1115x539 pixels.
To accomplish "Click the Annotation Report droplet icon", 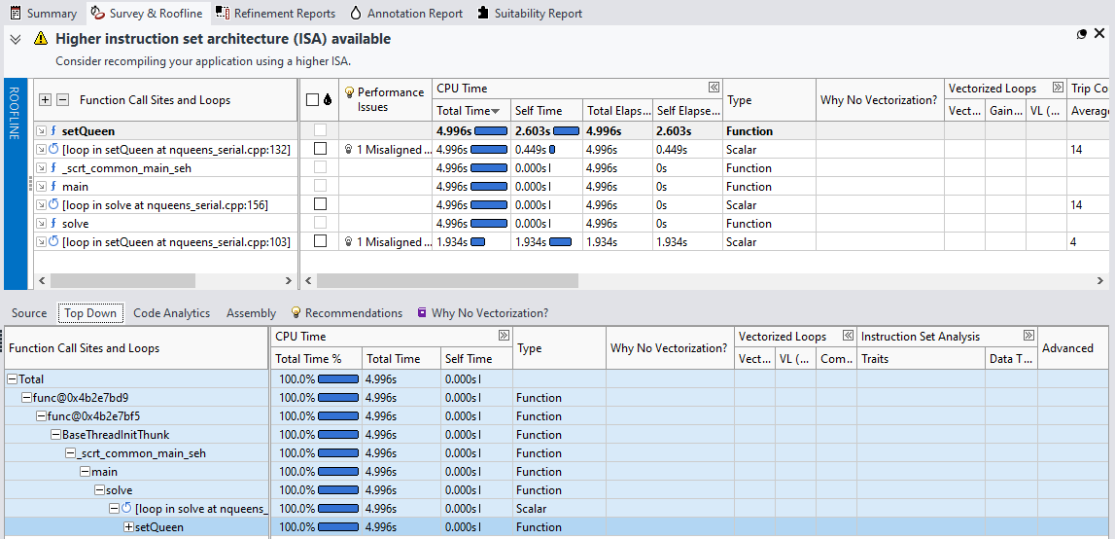I will tap(355, 14).
